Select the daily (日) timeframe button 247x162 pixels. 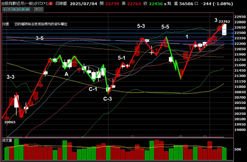coord(32,9)
